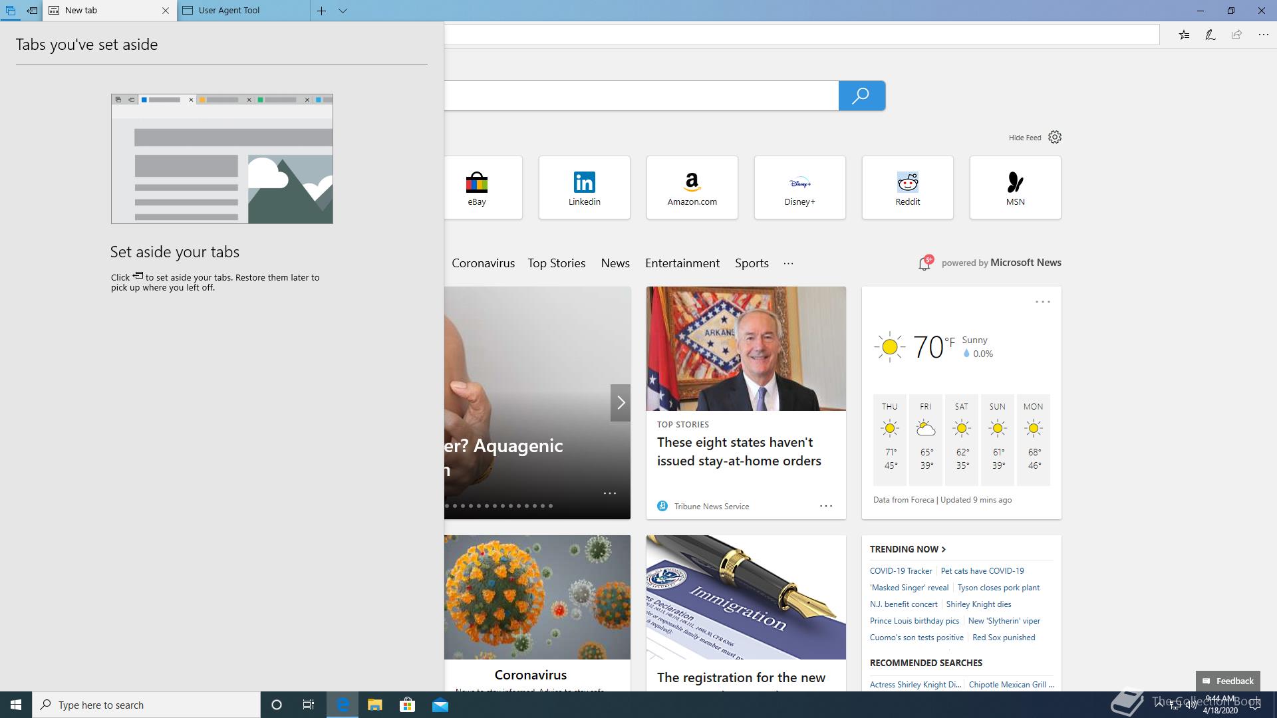Image resolution: width=1277 pixels, height=718 pixels.
Task: Open New 'Slytherin' viper link
Action: 1004,621
